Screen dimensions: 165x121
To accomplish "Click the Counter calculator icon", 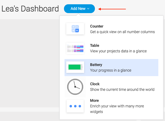I will [x=75, y=29].
